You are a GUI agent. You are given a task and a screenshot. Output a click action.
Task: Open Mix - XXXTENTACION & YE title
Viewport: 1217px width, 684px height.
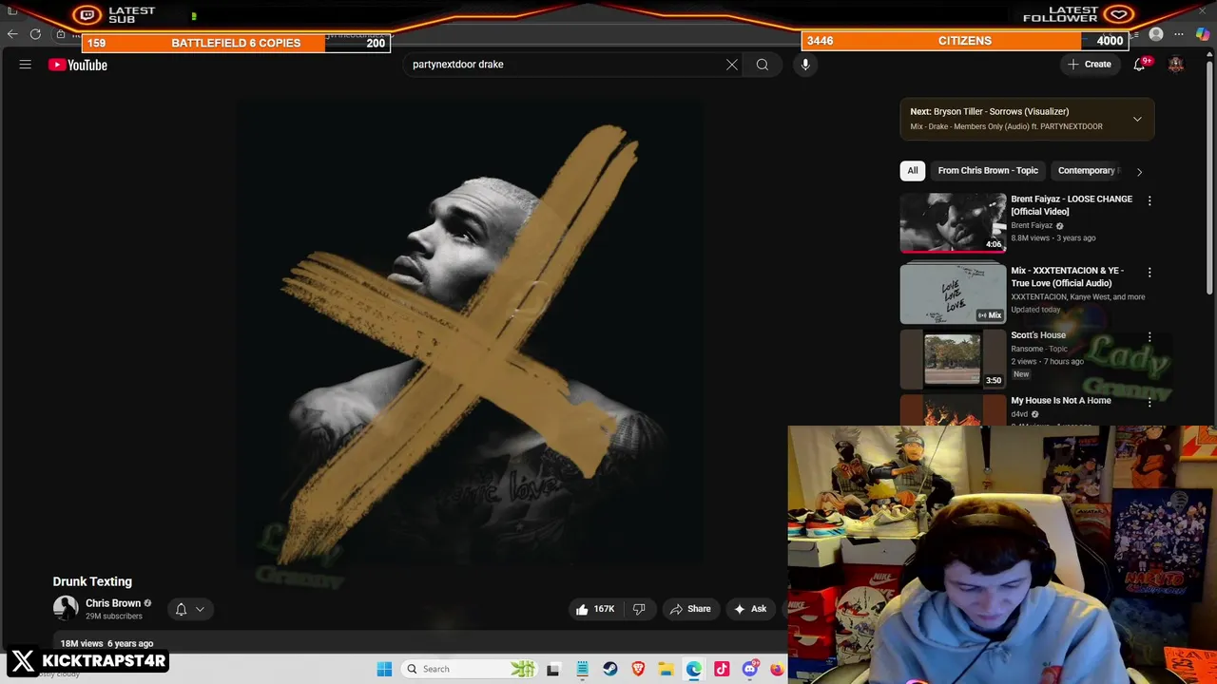click(x=1067, y=276)
